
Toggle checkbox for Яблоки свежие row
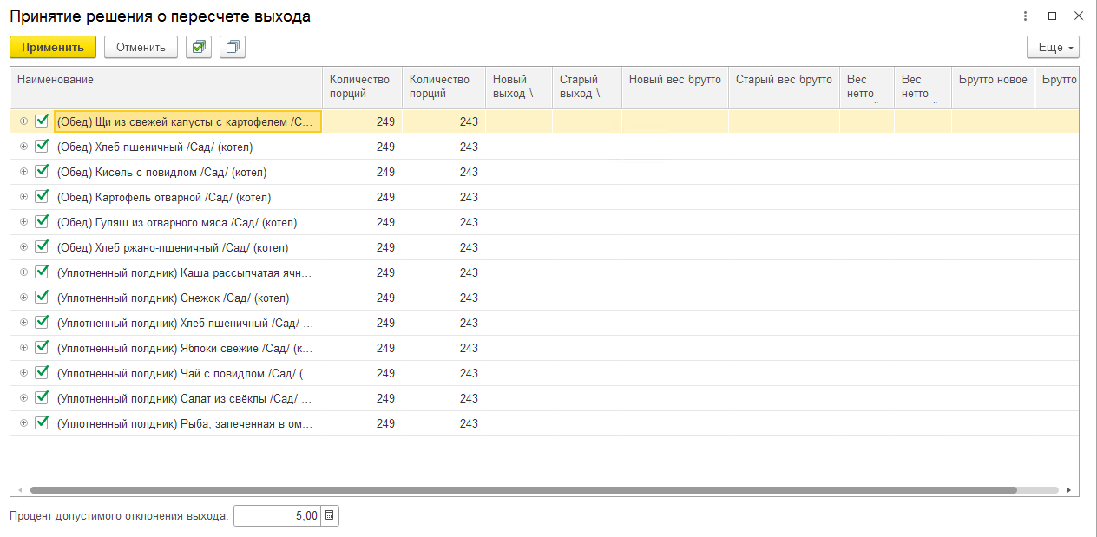tap(42, 348)
